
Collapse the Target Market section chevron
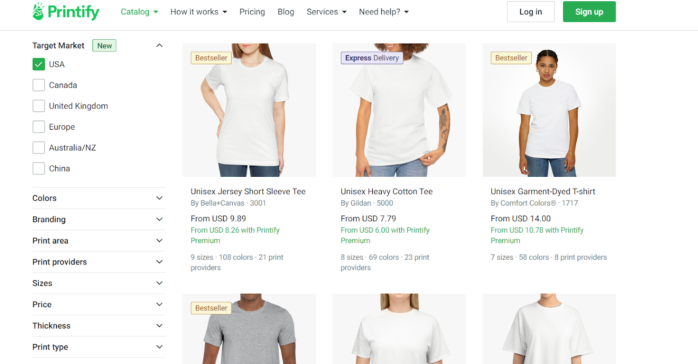pos(159,45)
